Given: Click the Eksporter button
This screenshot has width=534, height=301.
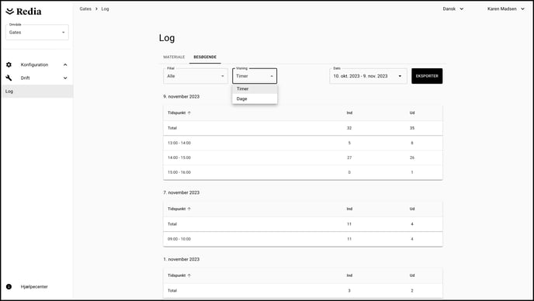Looking at the screenshot, I should (427, 76).
